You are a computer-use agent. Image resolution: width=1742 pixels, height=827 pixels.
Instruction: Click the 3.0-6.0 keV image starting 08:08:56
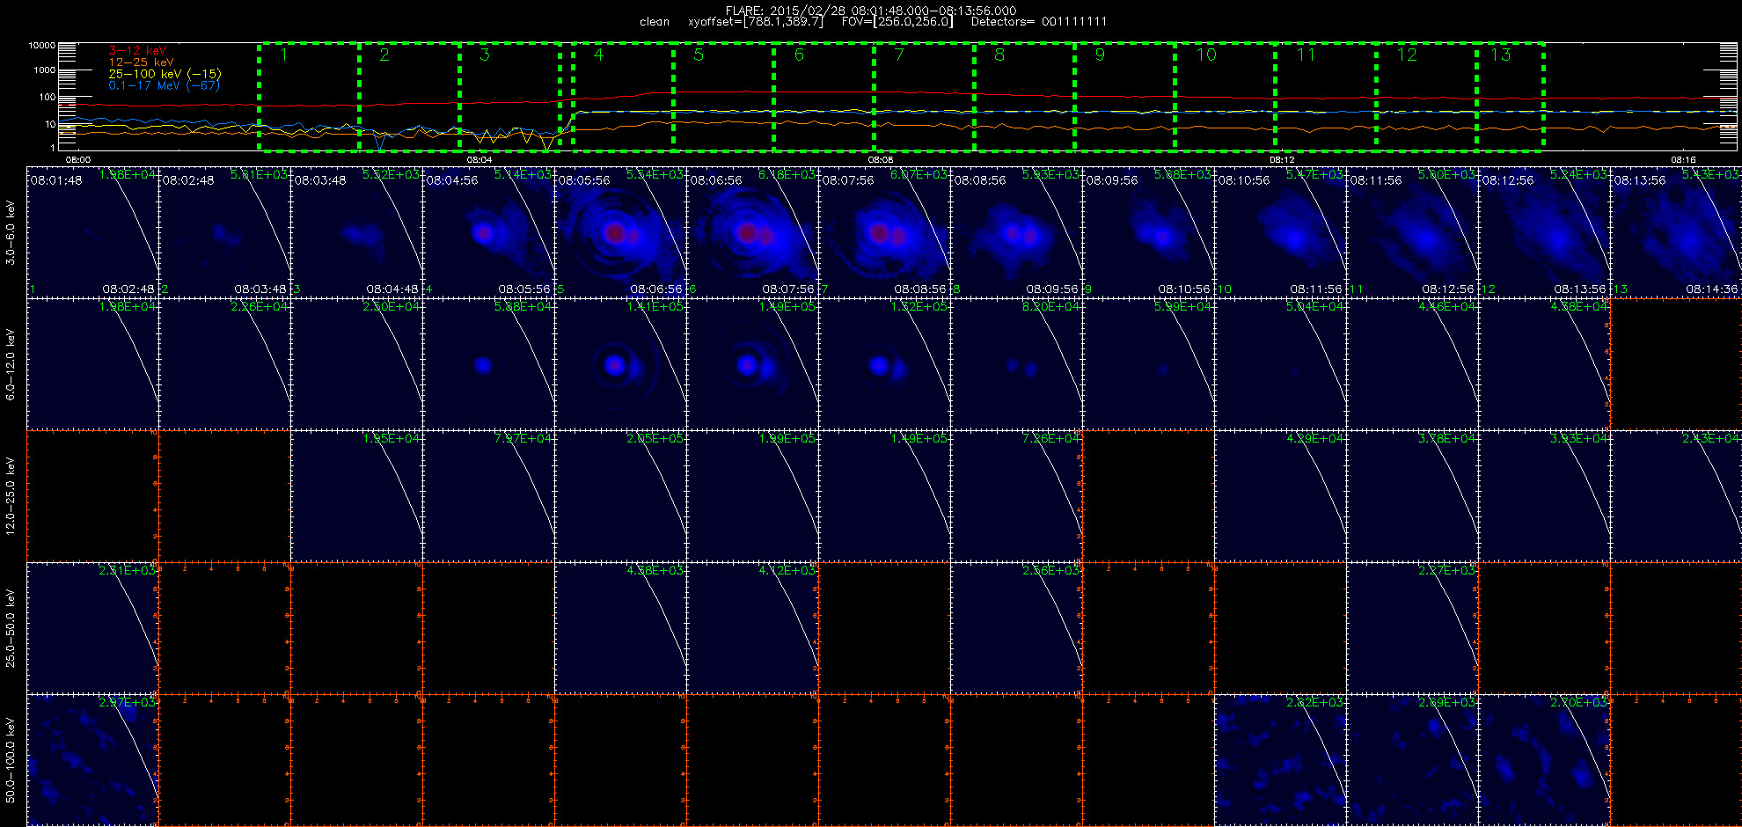point(1017,232)
